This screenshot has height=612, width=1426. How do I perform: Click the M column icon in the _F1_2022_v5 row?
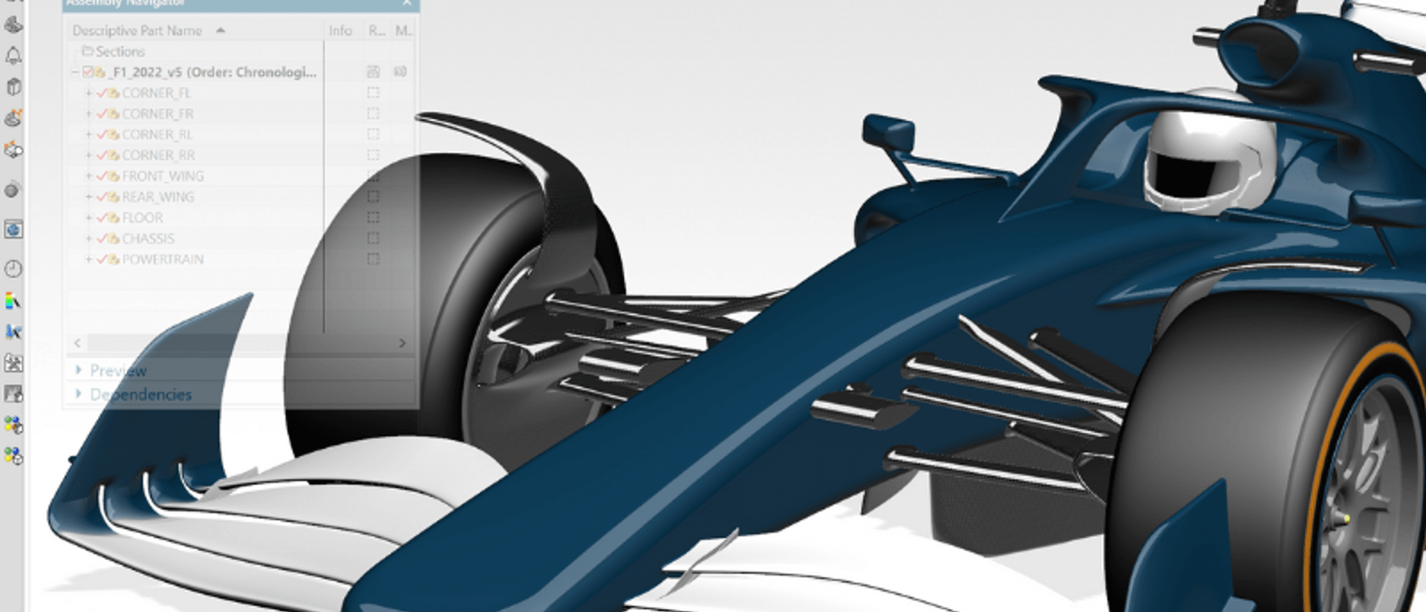tap(400, 72)
